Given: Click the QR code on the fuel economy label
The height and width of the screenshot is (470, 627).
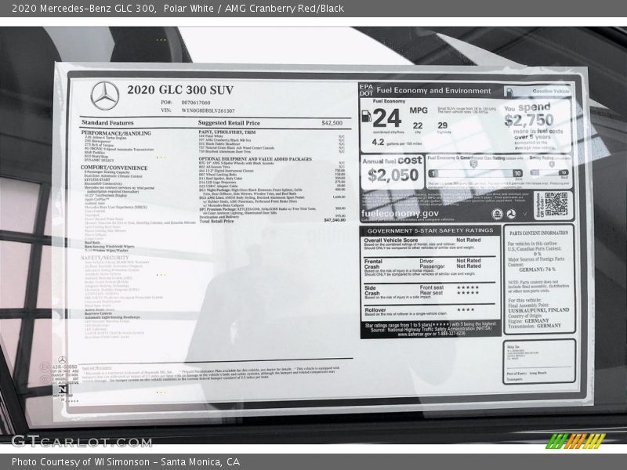Looking at the screenshot, I should pyautogui.click(x=556, y=204).
